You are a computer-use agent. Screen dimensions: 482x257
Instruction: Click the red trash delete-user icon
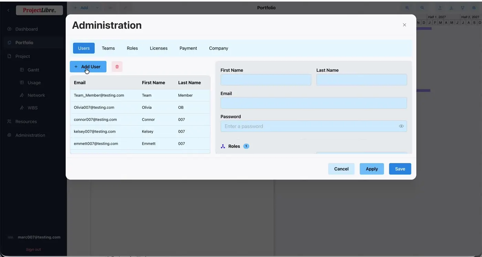tap(117, 67)
